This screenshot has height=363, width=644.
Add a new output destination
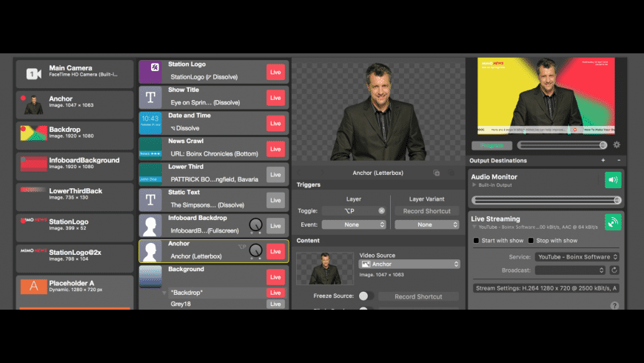[603, 160]
